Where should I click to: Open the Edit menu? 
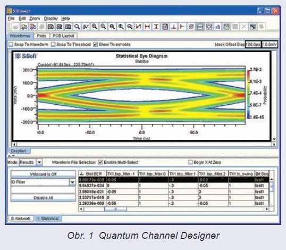pyautogui.click(x=22, y=19)
